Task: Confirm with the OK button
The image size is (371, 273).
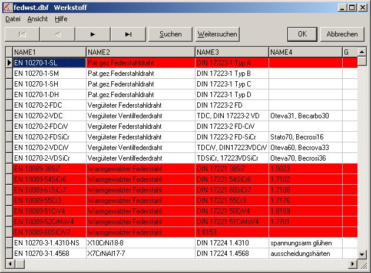Action: pyautogui.click(x=302, y=34)
